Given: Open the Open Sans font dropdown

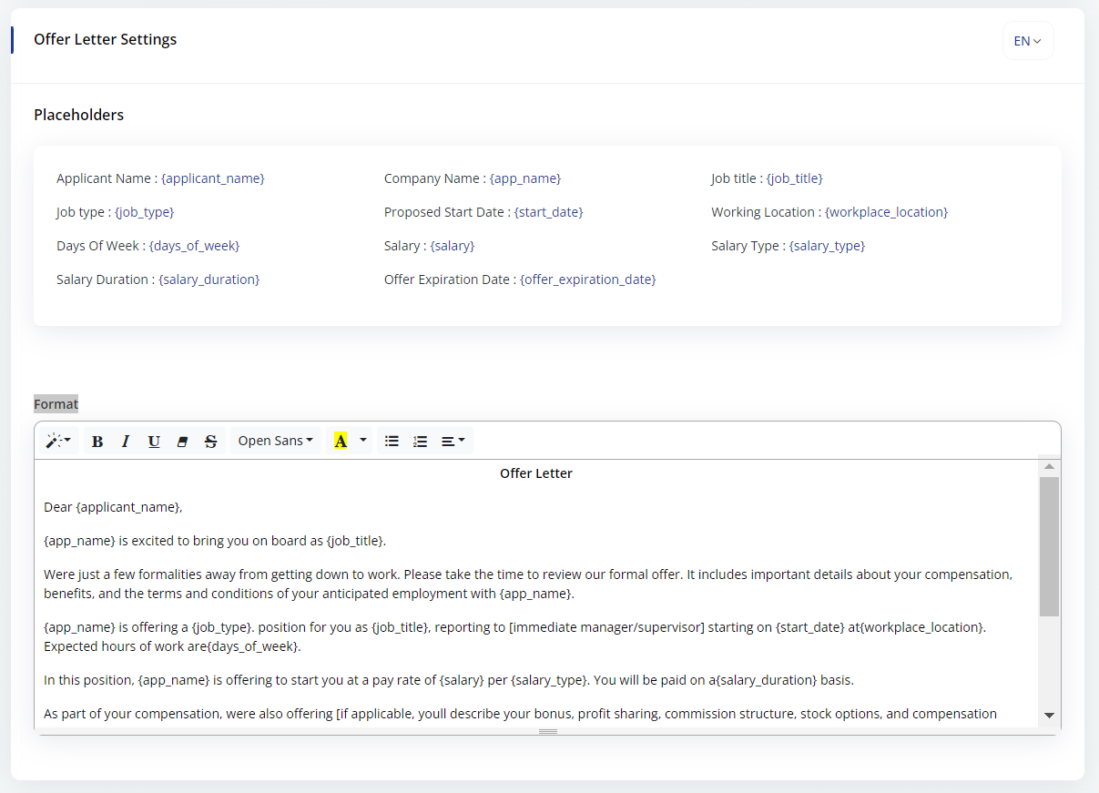Looking at the screenshot, I should 275,441.
